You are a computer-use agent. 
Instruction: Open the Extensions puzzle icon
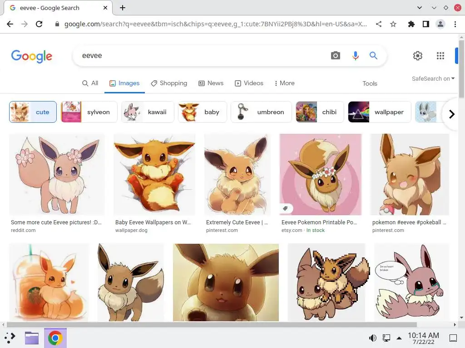coord(411,24)
